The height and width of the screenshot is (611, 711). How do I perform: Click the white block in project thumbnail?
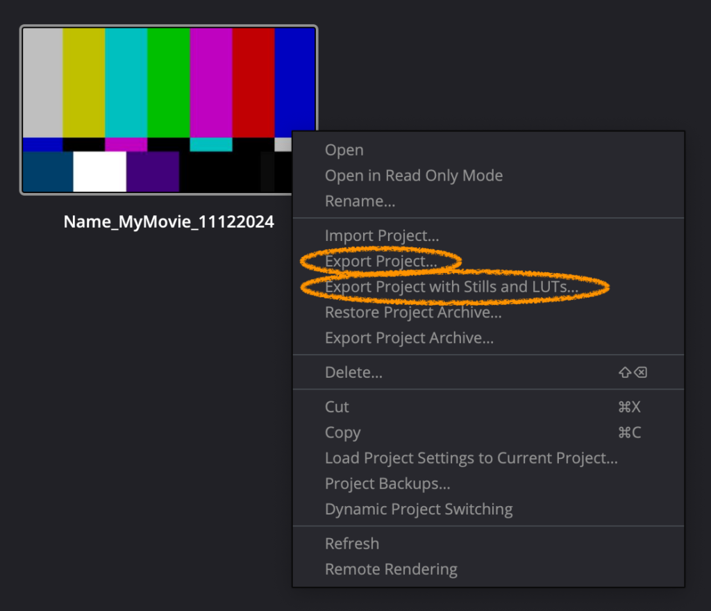tap(99, 171)
